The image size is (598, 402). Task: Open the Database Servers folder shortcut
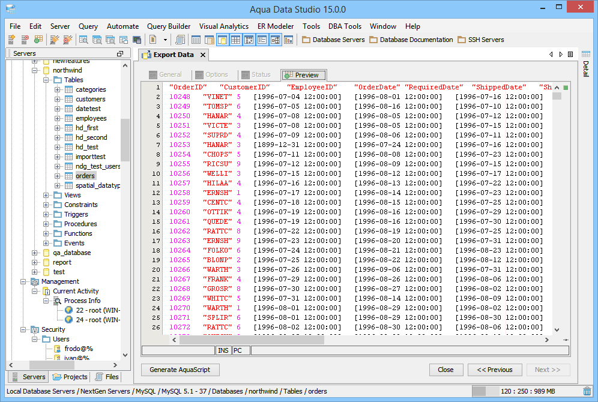(x=333, y=40)
